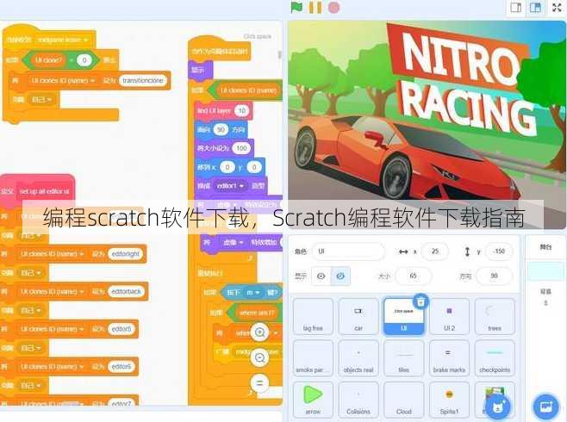
Task: Select the Sprite1 sprite
Action: (x=449, y=400)
